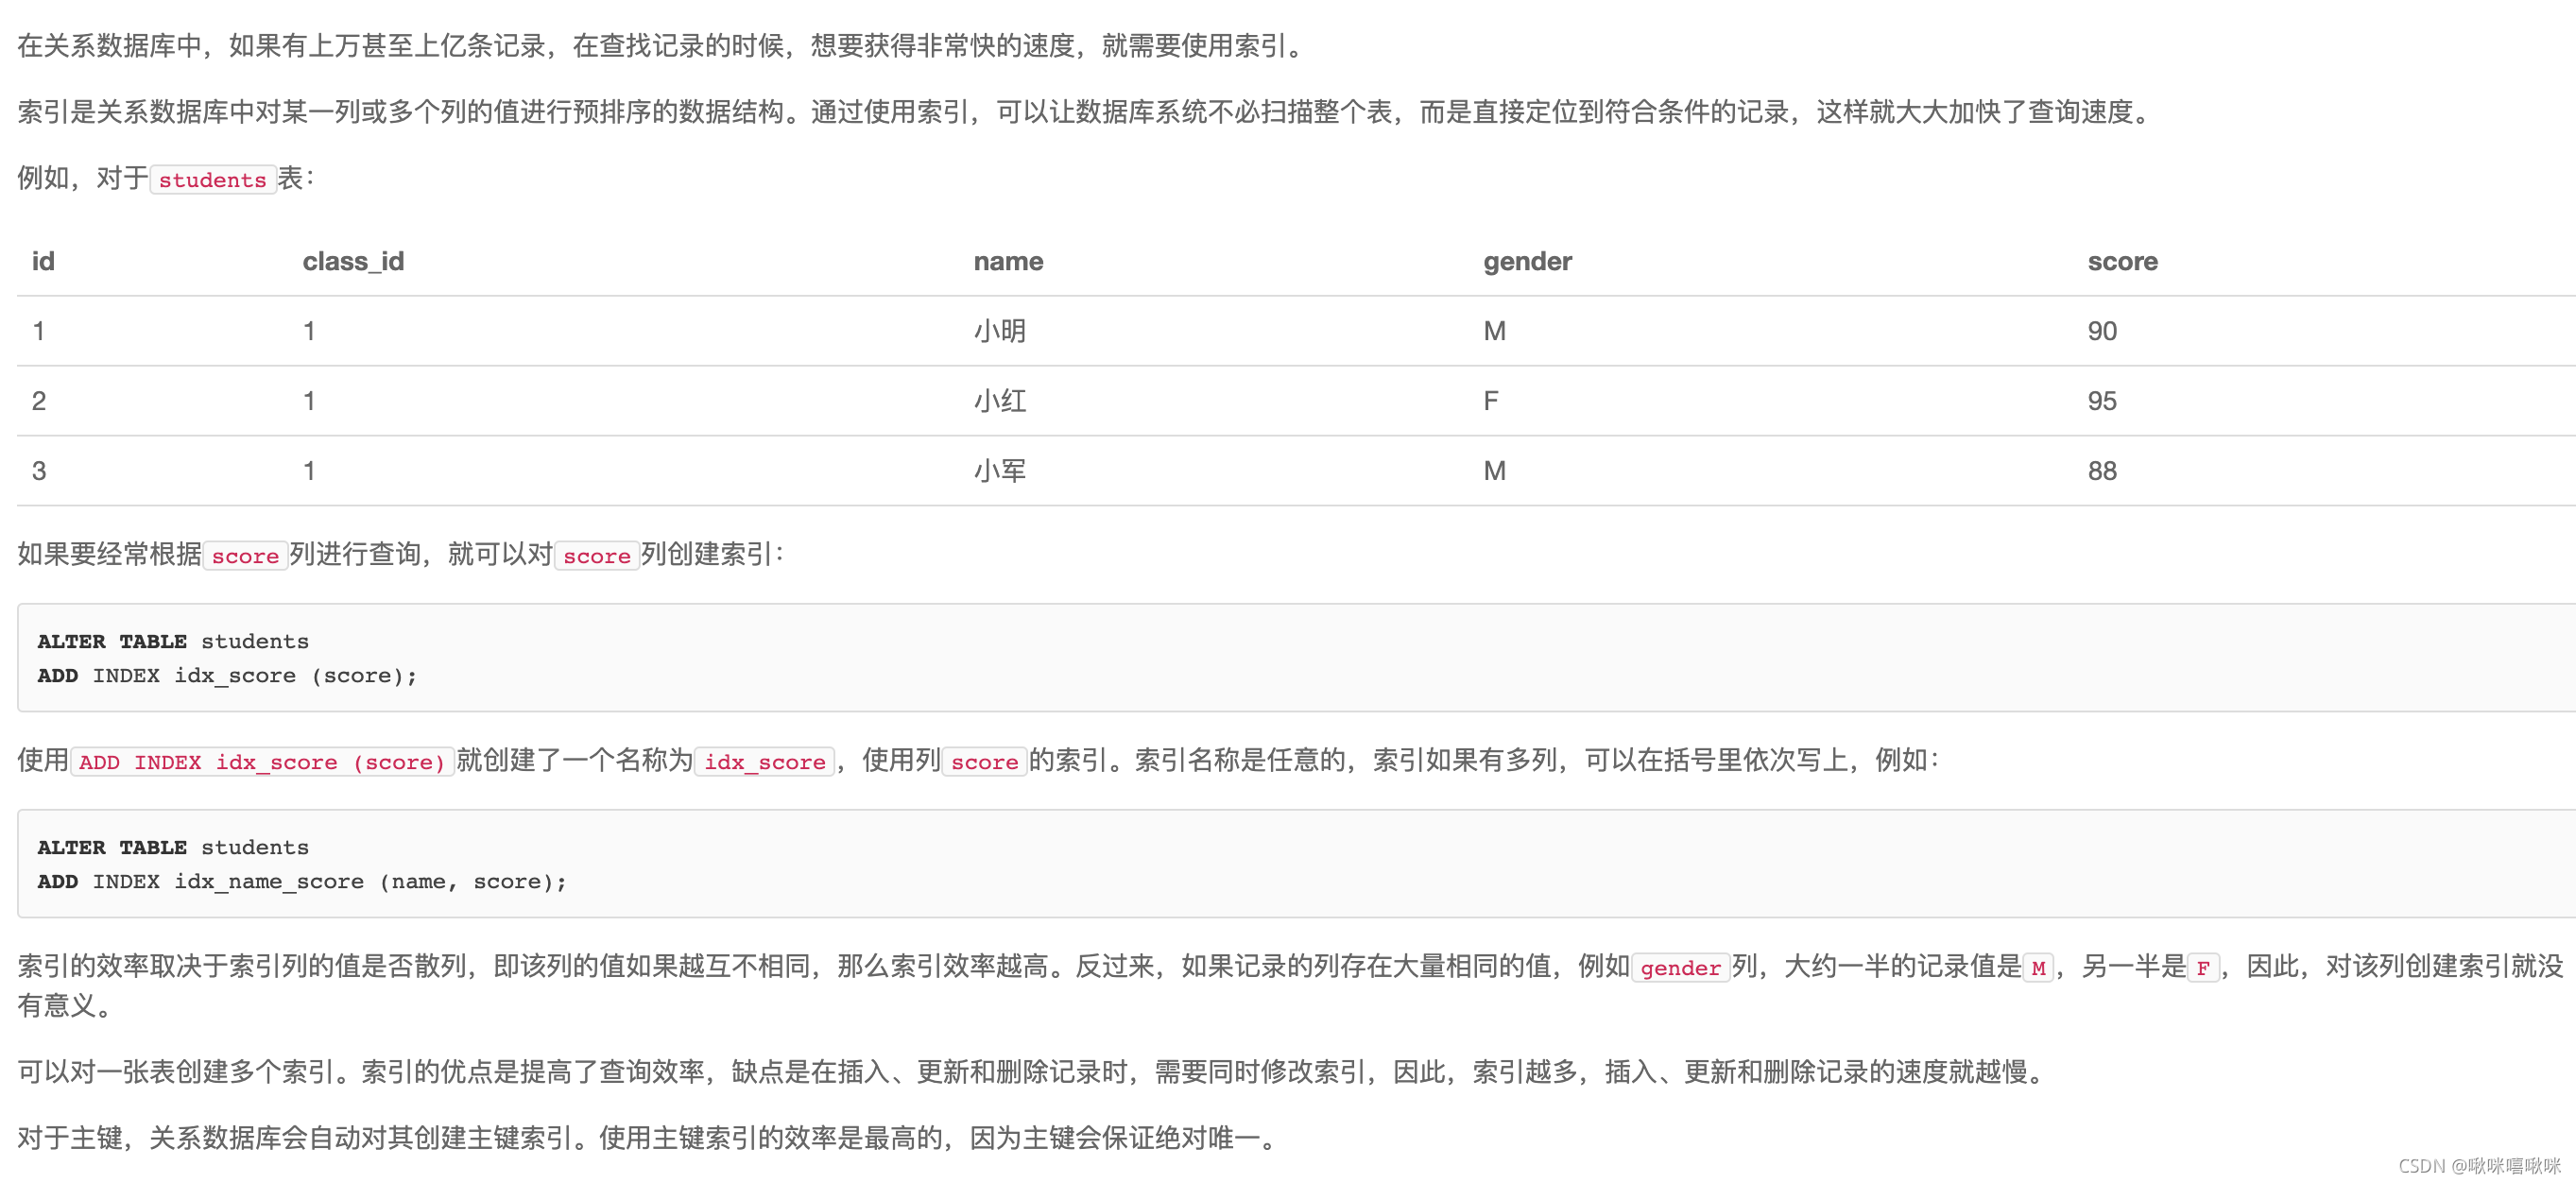Image resolution: width=2576 pixels, height=1183 pixels.
Task: Click the code line 'ADD INDEX idx_score (score);'
Action: point(227,676)
